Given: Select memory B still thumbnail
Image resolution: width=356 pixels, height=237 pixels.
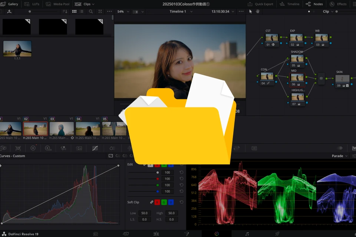Looking at the screenshot, I should (x=53, y=27).
